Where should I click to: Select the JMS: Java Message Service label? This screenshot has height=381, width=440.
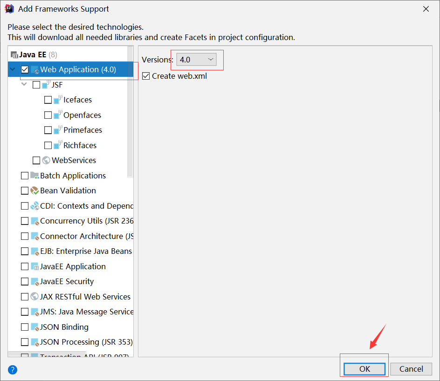click(x=87, y=312)
